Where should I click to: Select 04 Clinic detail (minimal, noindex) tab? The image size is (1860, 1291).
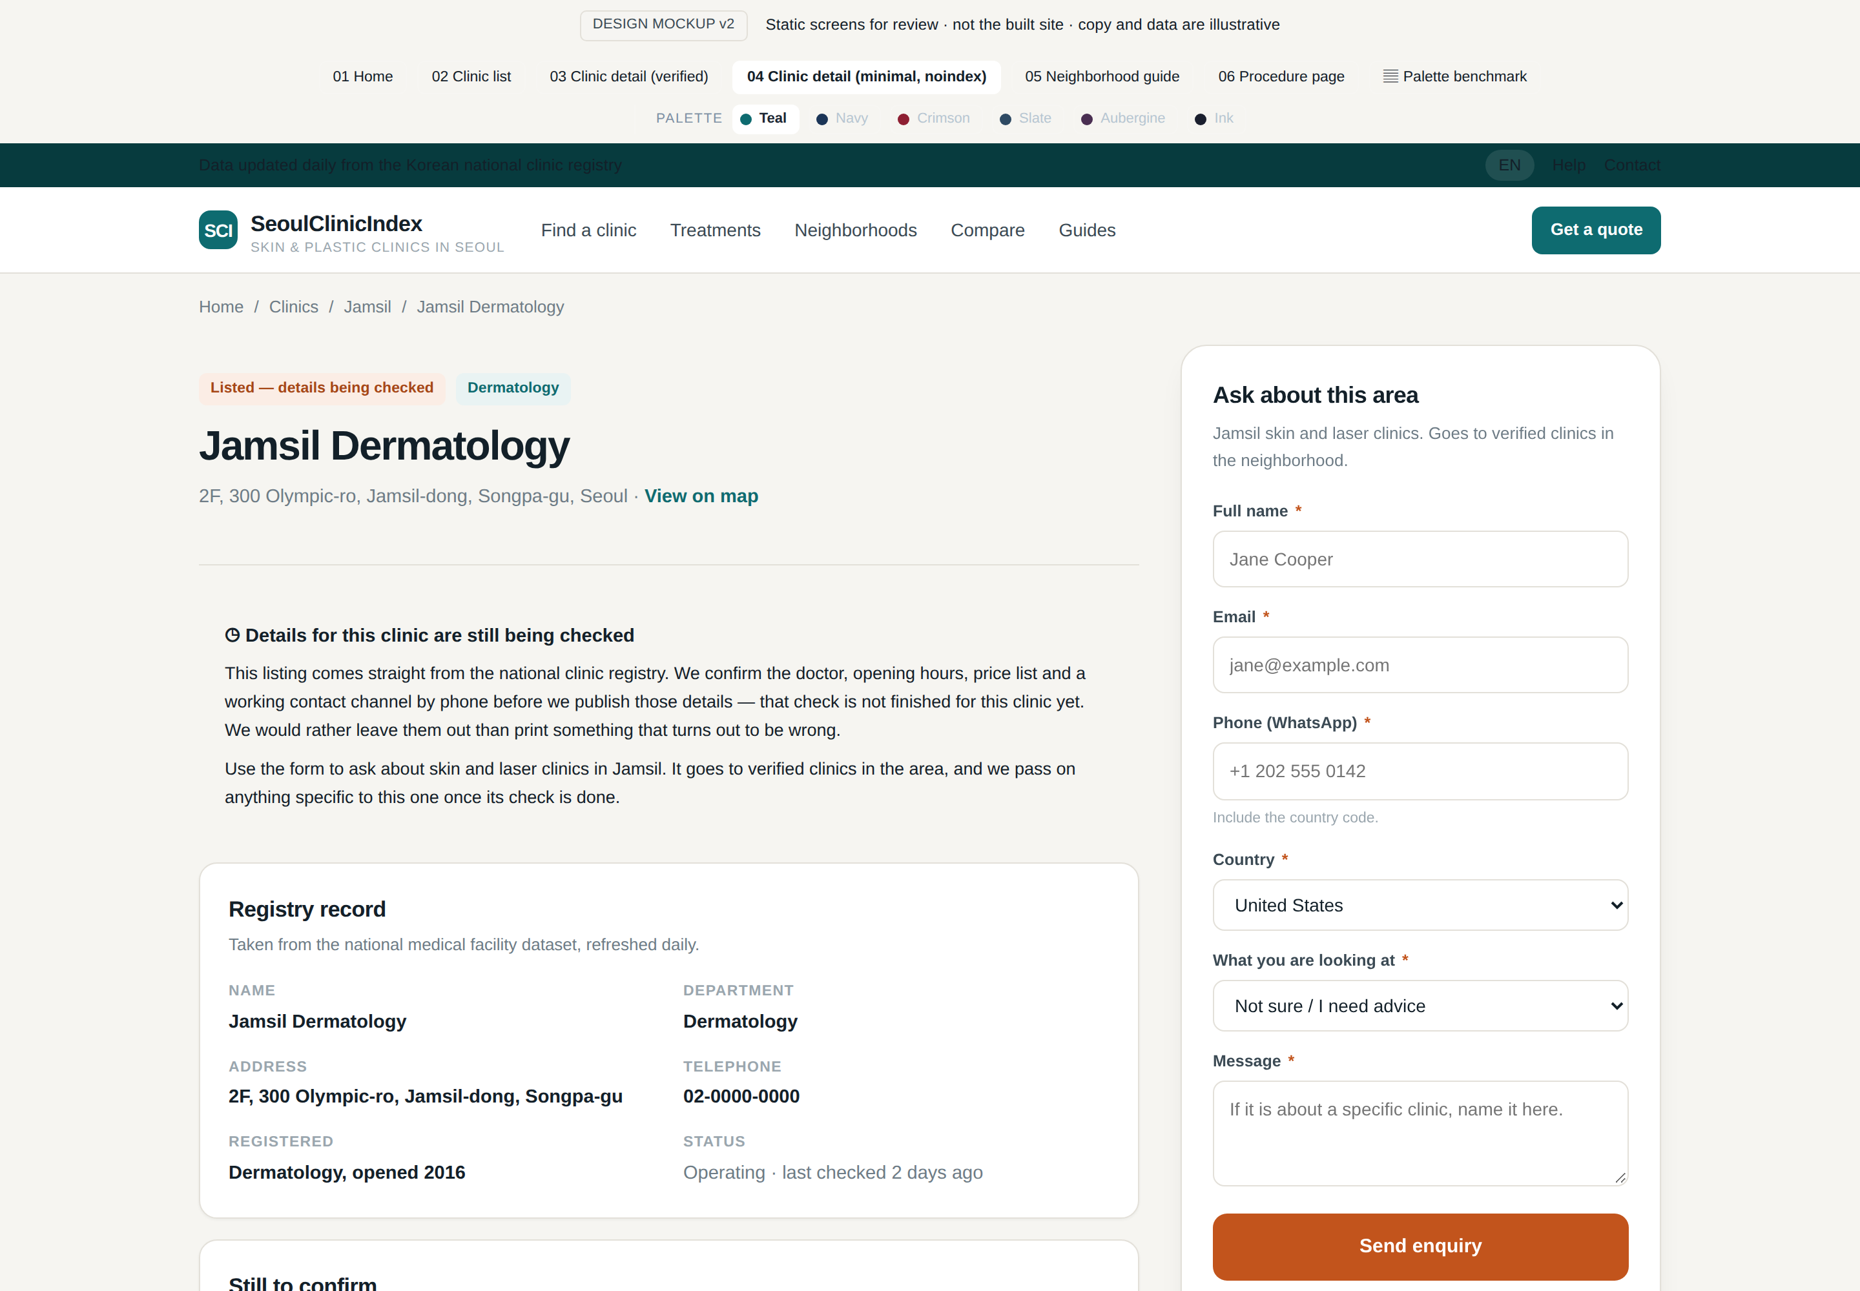pos(866,77)
